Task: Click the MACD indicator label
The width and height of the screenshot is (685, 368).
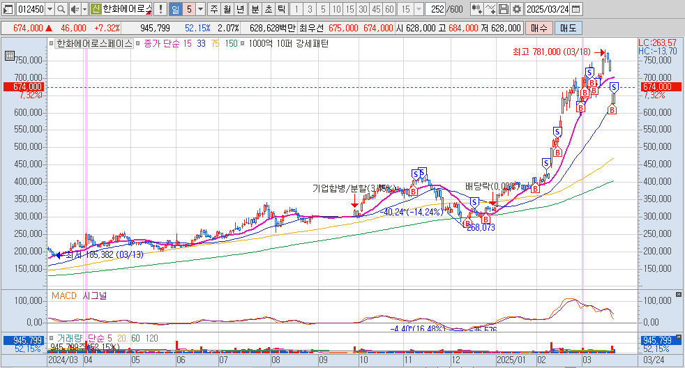Action: [63, 296]
